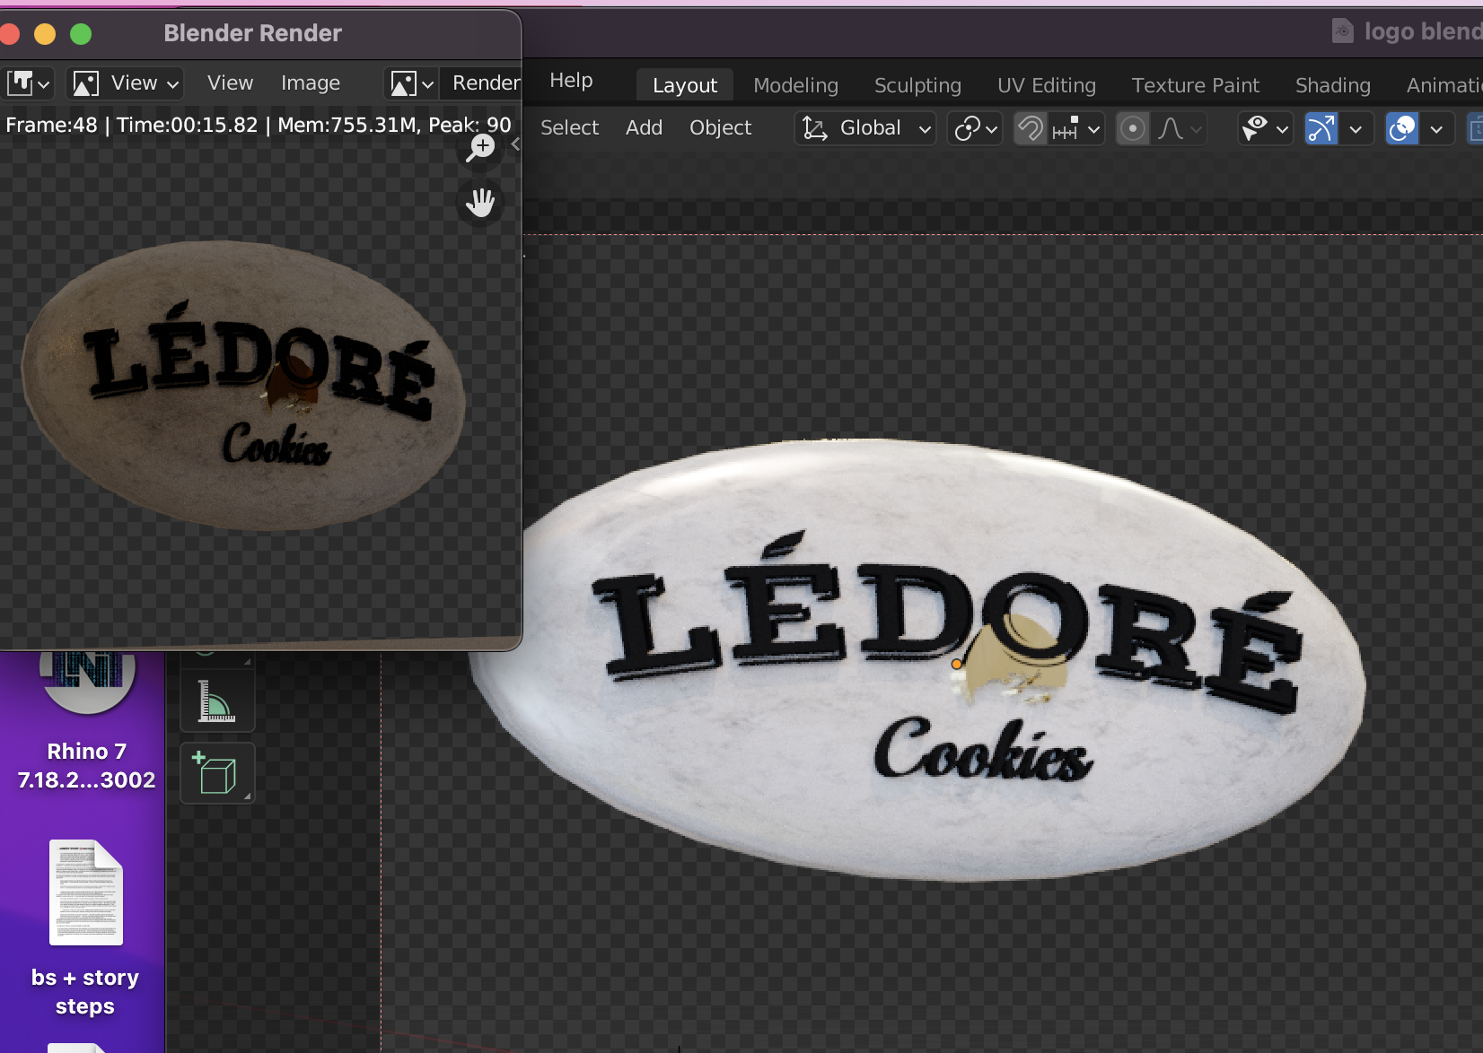Select the Measure tool in toolbar
1483x1053 pixels.
[x=217, y=701]
